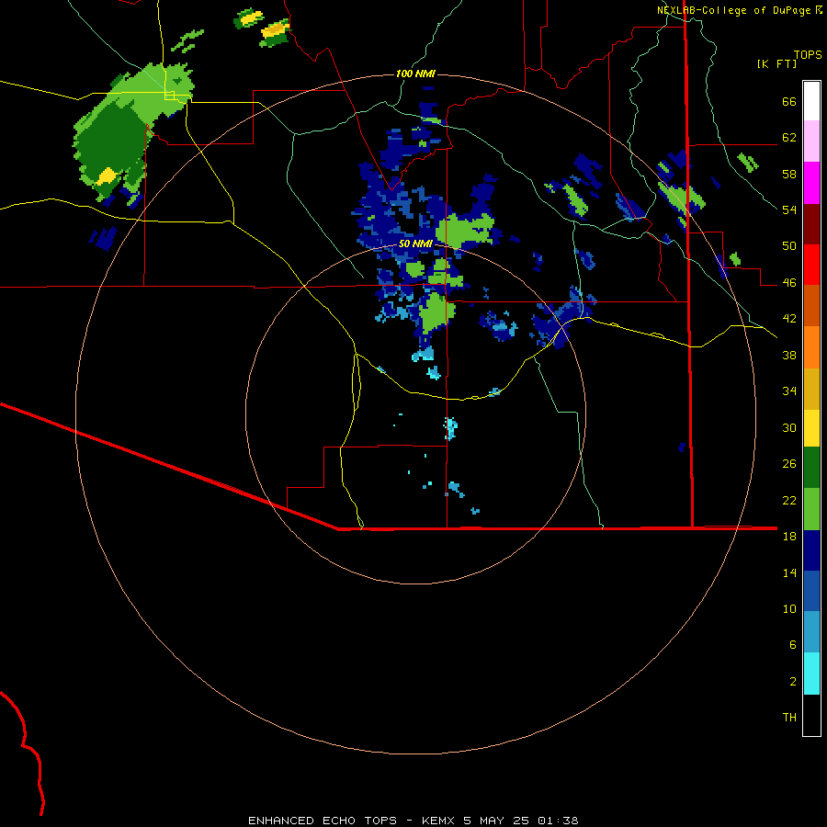The image size is (827, 827).
Task: Pick the navy blue swatch near 14
Action: point(811,550)
